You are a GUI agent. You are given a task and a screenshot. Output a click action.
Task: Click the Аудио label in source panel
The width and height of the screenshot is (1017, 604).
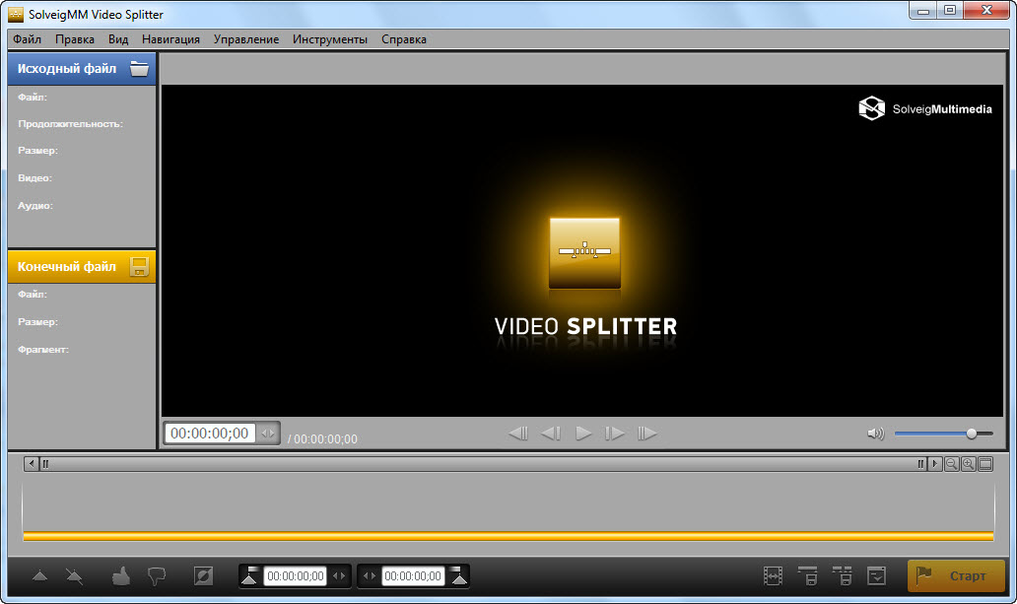tap(35, 206)
